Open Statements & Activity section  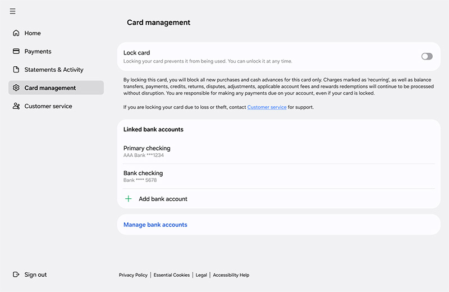coord(54,70)
